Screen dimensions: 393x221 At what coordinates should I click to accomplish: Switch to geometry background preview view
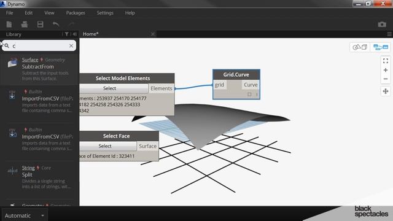[360, 47]
